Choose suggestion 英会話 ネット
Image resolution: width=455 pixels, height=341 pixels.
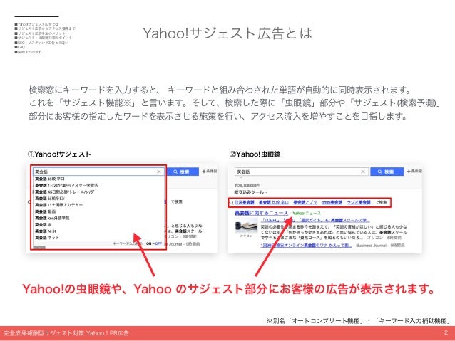coord(47,238)
